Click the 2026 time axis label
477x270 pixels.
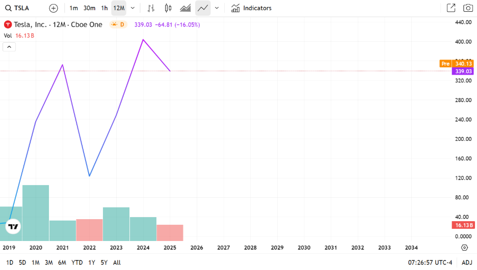pyautogui.click(x=197, y=248)
